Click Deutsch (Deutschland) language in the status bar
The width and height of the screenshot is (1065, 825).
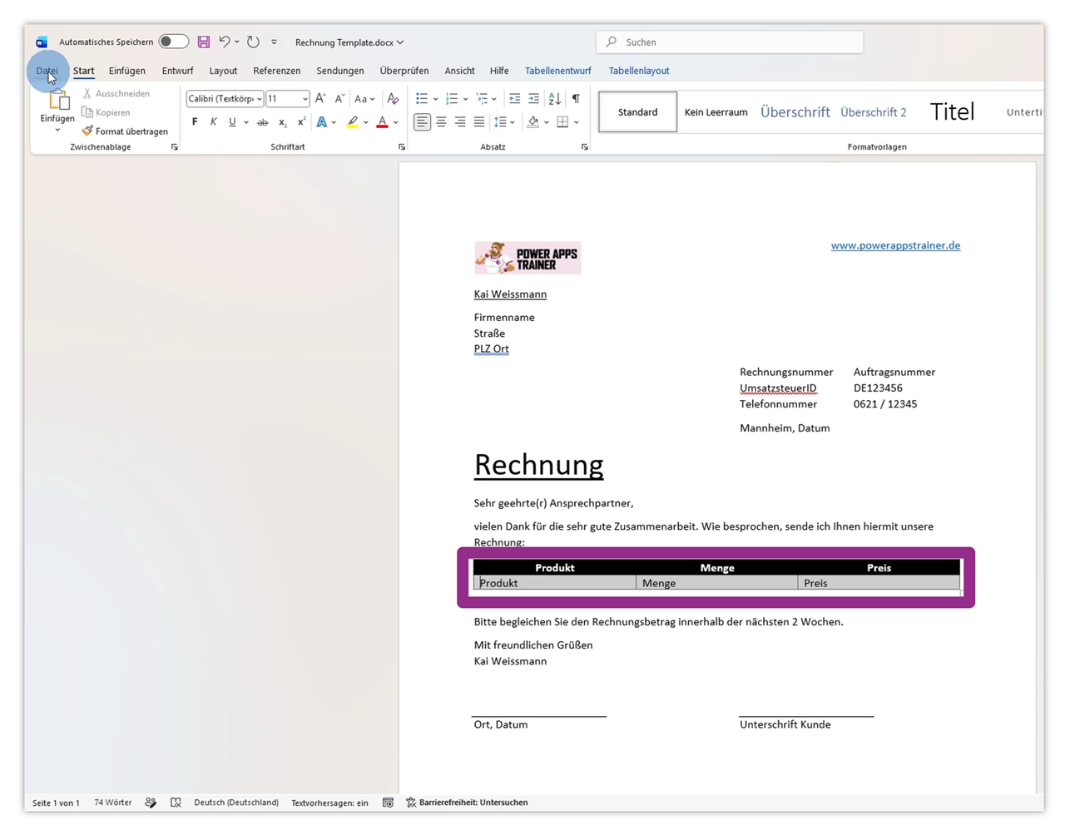tap(236, 803)
